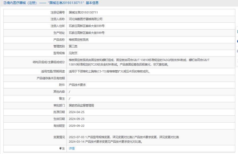Select approval date 2024-04-25
Screen dimensions: 238x154
[x=77, y=112]
